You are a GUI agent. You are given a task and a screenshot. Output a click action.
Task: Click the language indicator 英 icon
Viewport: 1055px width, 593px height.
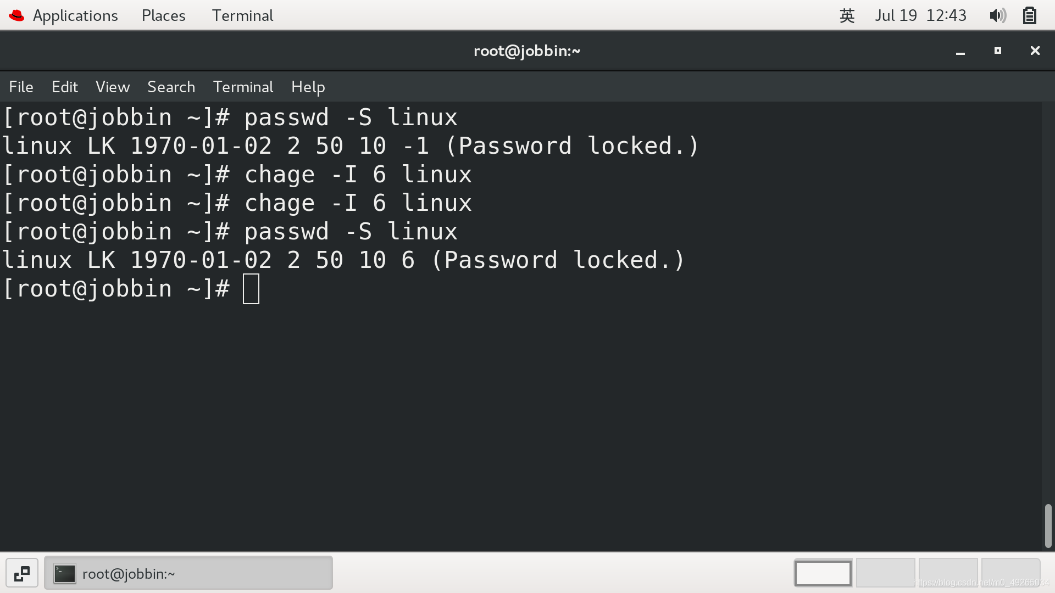[x=846, y=15]
